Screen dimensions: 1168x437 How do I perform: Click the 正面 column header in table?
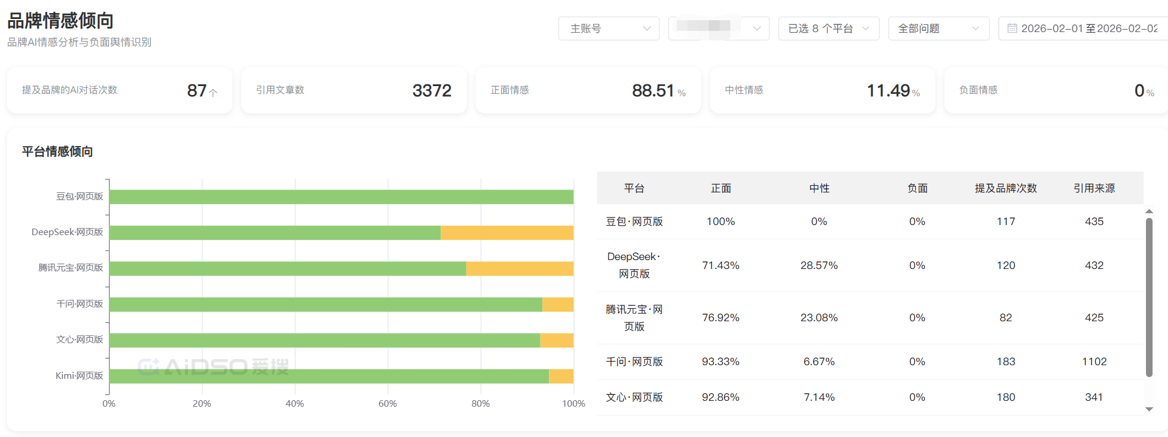point(721,188)
